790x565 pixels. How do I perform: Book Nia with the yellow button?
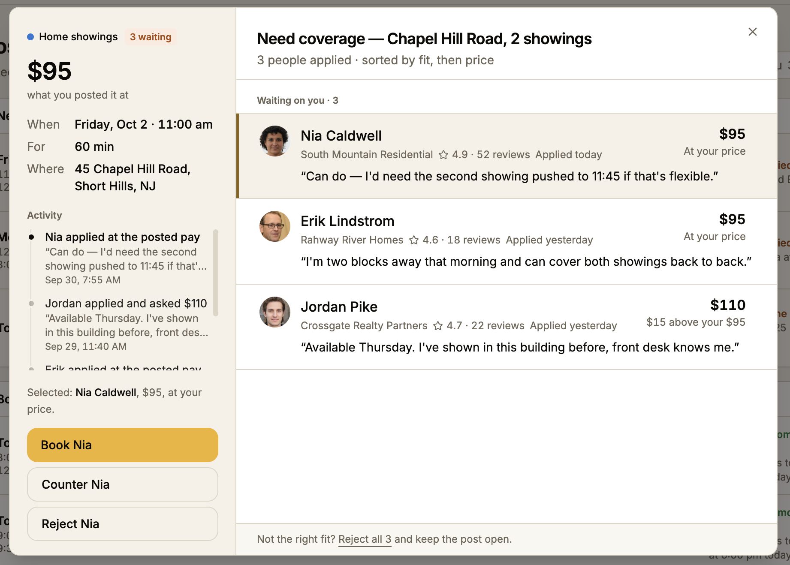tap(123, 445)
